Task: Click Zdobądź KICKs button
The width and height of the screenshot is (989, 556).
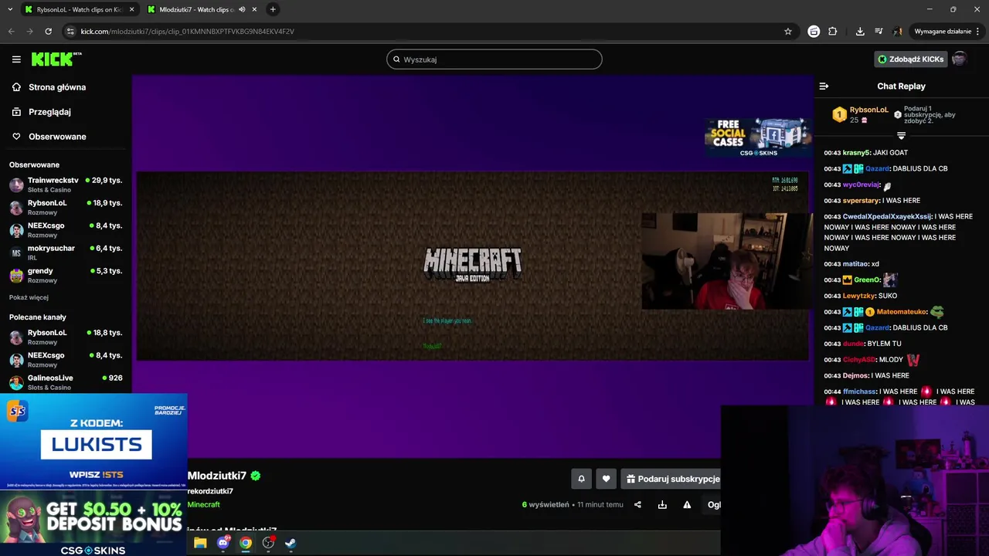Action: click(x=911, y=59)
